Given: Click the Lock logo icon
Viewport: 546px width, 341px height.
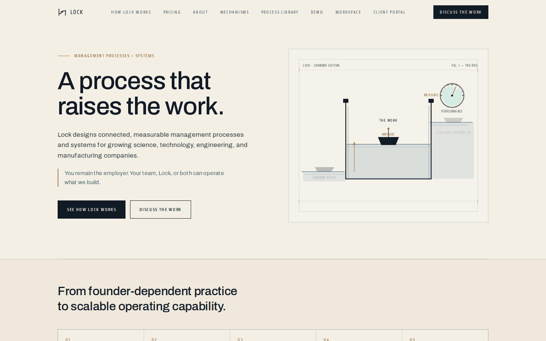Looking at the screenshot, I should point(62,12).
